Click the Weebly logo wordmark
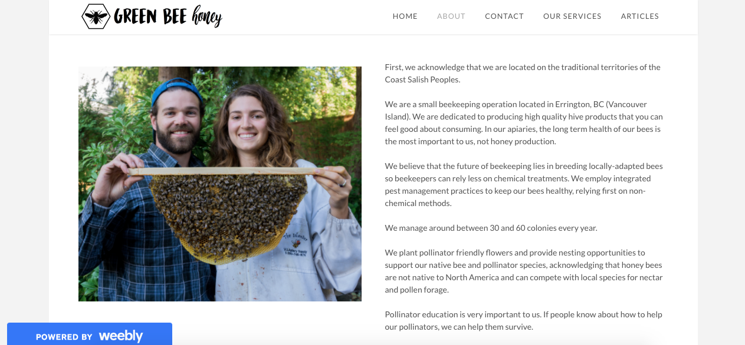Screen dimensions: 745x345 click(x=121, y=336)
